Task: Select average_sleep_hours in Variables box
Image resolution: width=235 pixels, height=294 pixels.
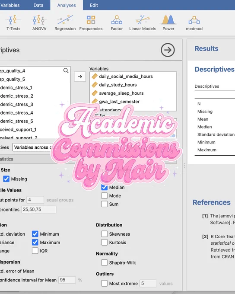Action: point(133,93)
